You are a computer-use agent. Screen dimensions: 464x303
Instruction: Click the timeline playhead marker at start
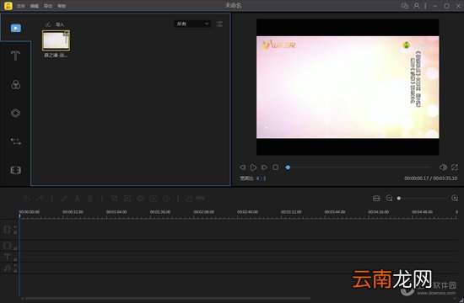tap(19, 216)
